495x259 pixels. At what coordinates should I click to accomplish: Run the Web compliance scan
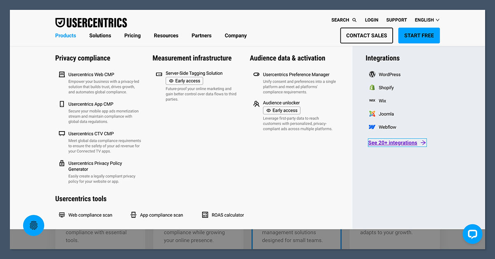point(90,215)
